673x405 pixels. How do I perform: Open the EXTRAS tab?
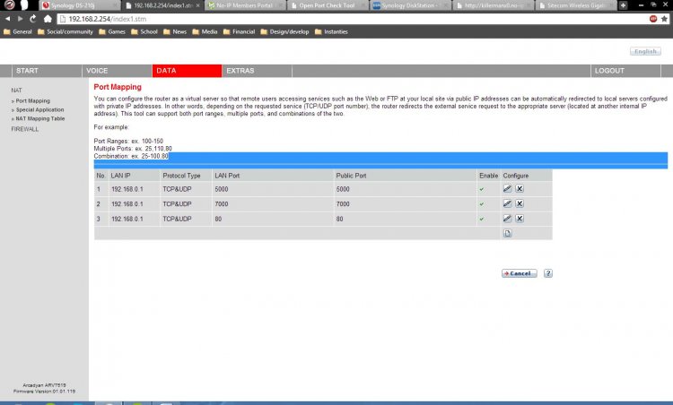click(x=240, y=70)
